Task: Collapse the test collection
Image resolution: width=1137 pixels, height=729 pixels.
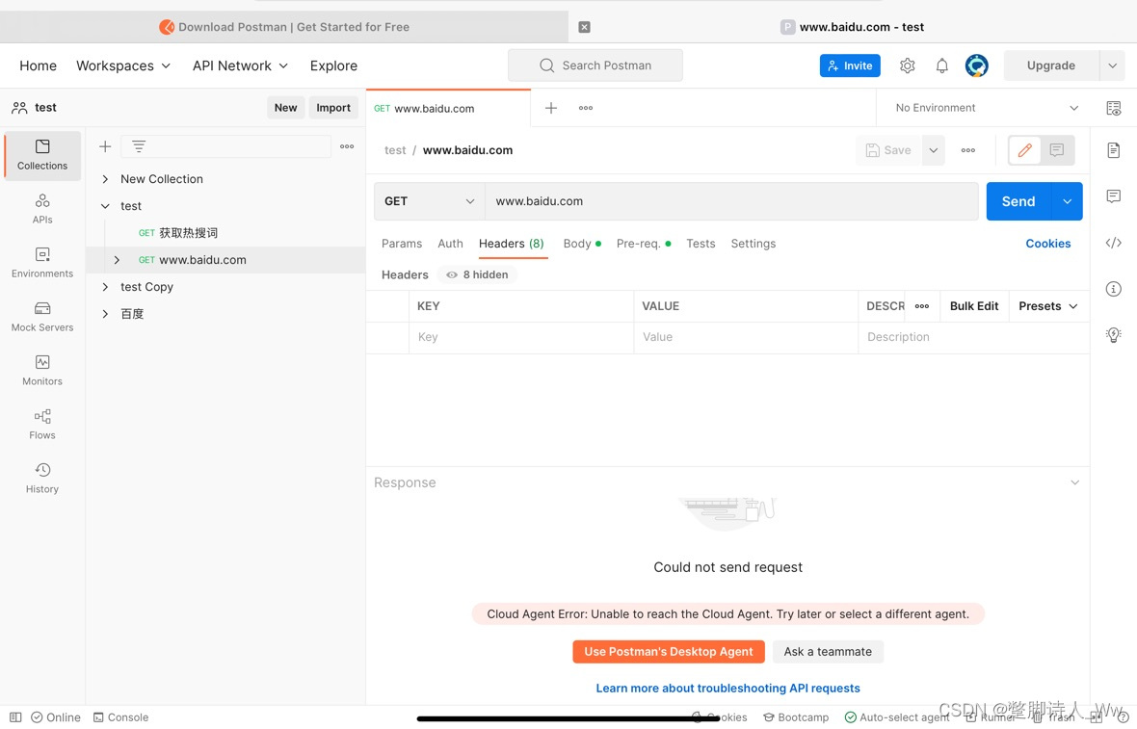Action: pos(105,206)
